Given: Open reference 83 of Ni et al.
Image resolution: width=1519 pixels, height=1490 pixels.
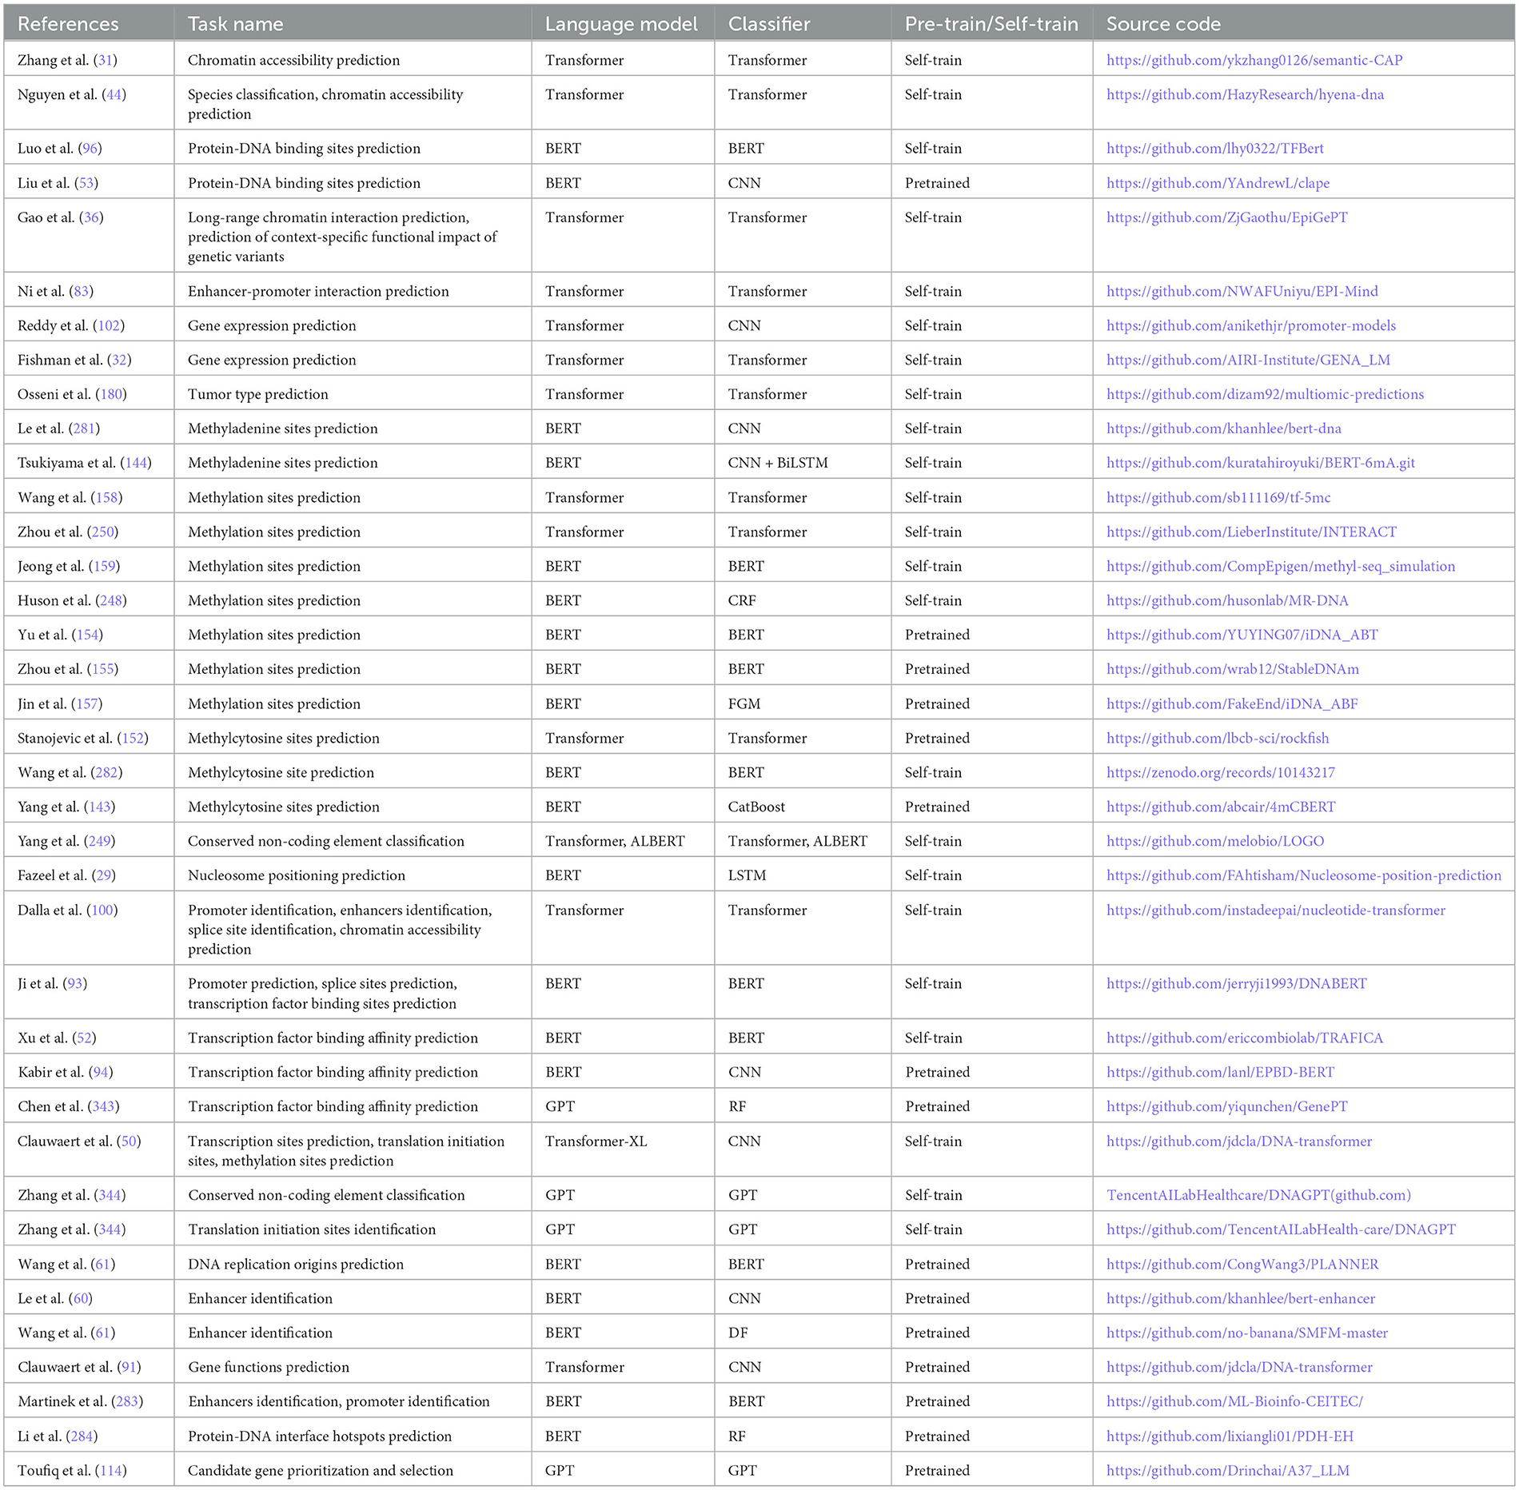Looking at the screenshot, I should click(82, 291).
